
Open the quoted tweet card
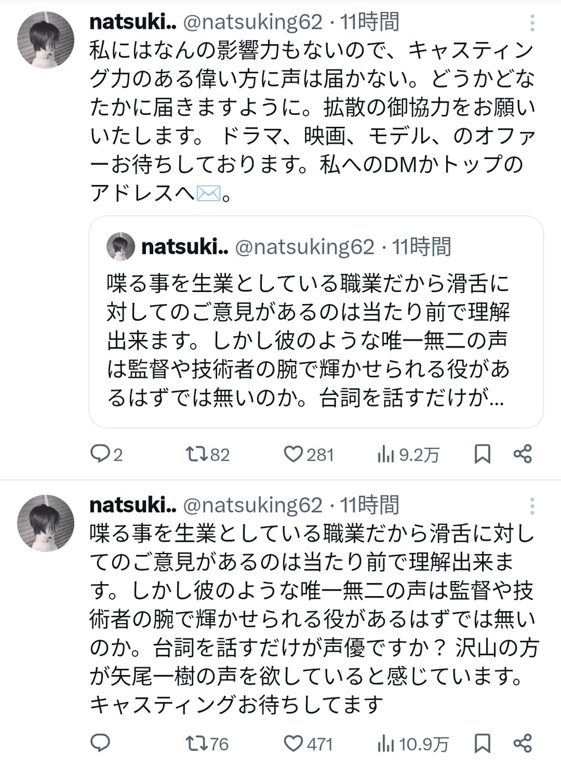[x=316, y=341]
